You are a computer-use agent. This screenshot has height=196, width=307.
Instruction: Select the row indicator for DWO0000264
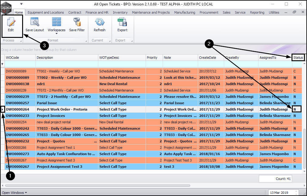(x=2, y=109)
